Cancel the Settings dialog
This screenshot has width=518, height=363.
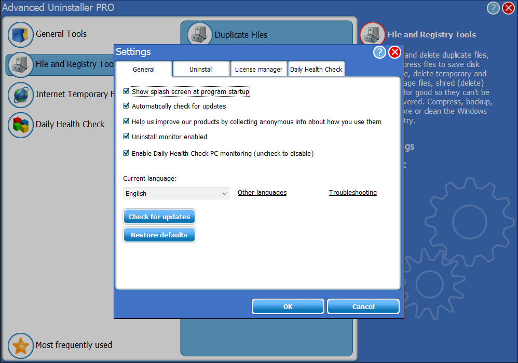point(363,306)
